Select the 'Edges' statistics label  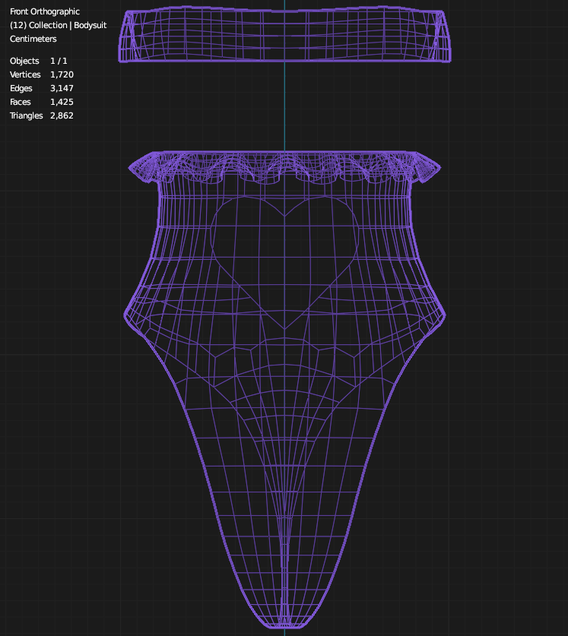pos(21,88)
